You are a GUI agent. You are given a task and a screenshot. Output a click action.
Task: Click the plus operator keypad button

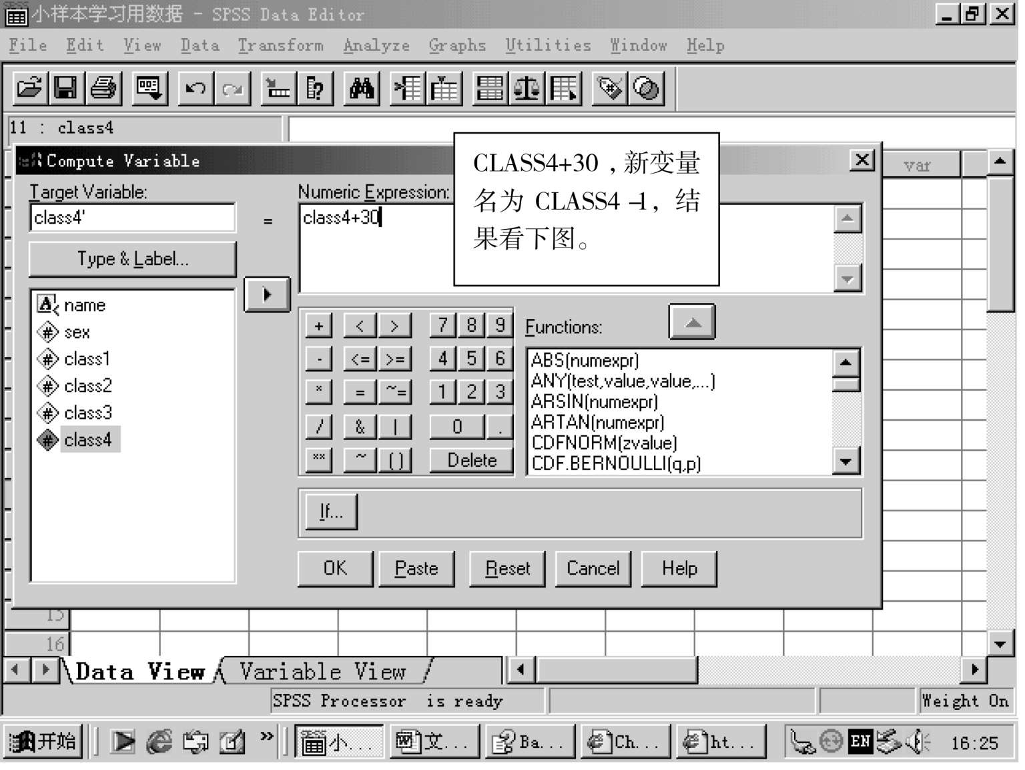[x=319, y=326]
